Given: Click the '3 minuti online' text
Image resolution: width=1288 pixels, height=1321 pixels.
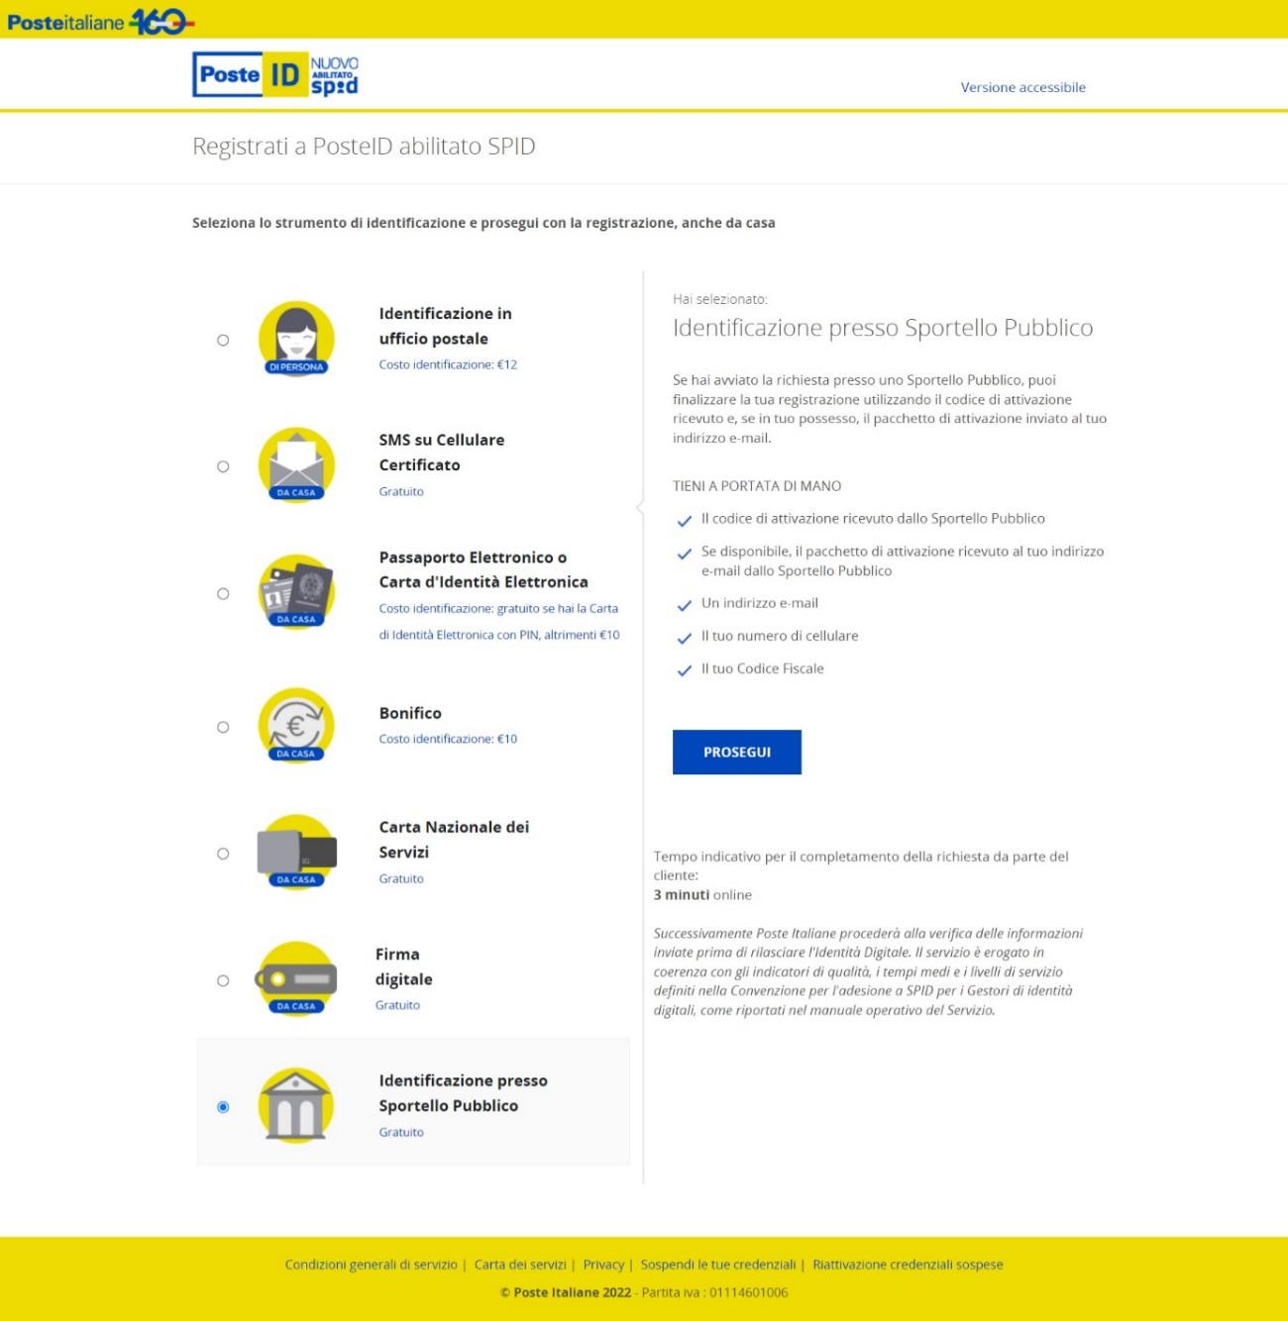Looking at the screenshot, I should (702, 894).
